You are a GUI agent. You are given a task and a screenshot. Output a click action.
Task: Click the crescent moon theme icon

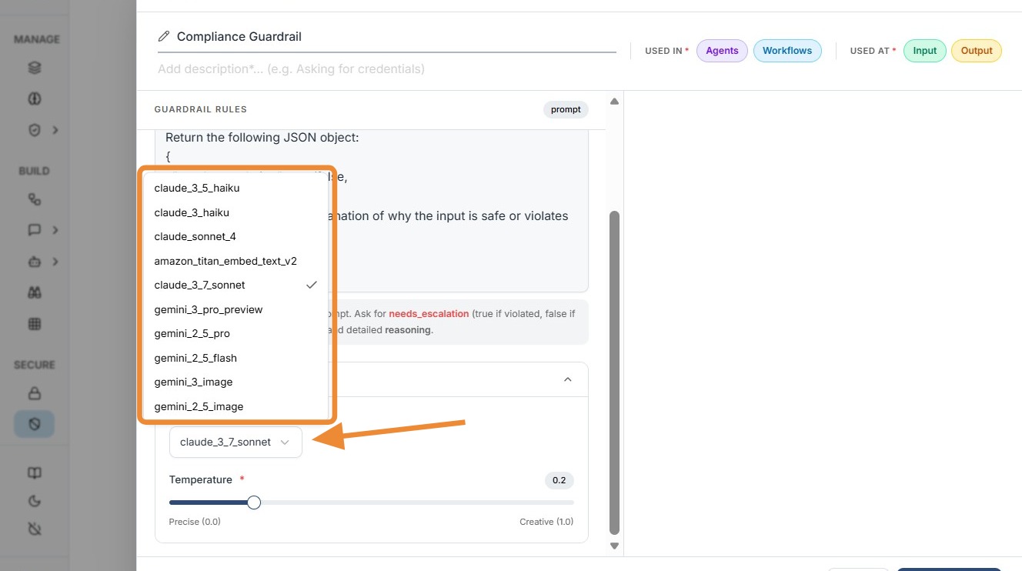(34, 501)
